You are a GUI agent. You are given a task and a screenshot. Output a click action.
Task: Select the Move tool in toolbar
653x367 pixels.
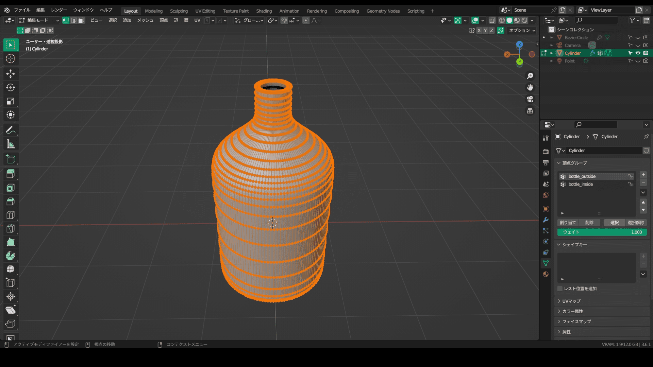[11, 74]
